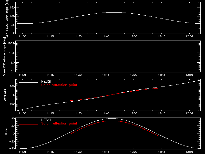Viewport: 205px width, 154px height.
Task: Click the 12:30 time label under Longitude plot
Action: 189,113
